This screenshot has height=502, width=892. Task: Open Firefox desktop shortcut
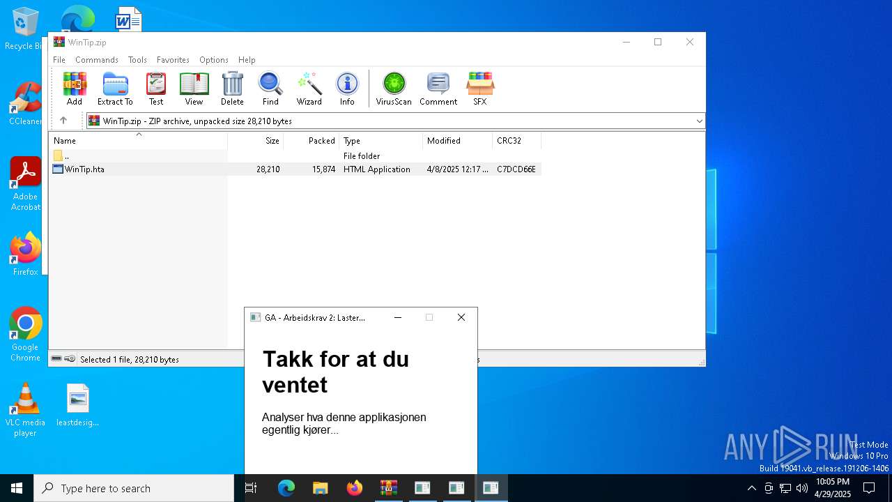click(26, 254)
